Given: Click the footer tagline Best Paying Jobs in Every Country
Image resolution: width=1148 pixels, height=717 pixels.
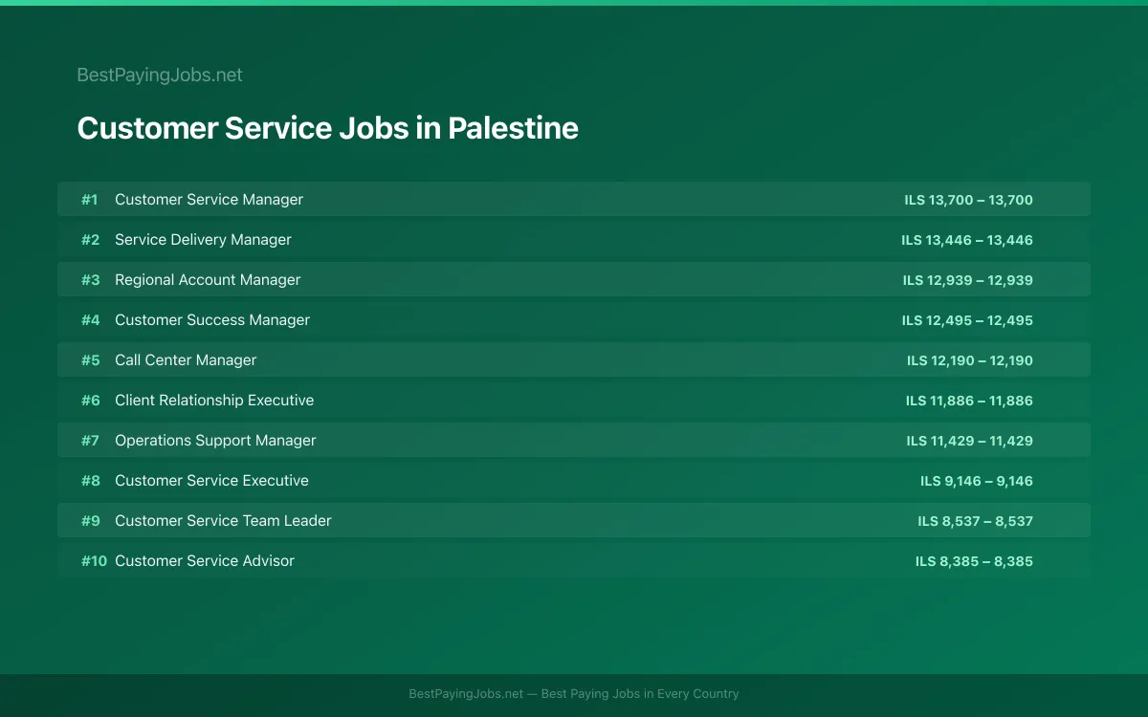Looking at the screenshot, I should (640, 694).
